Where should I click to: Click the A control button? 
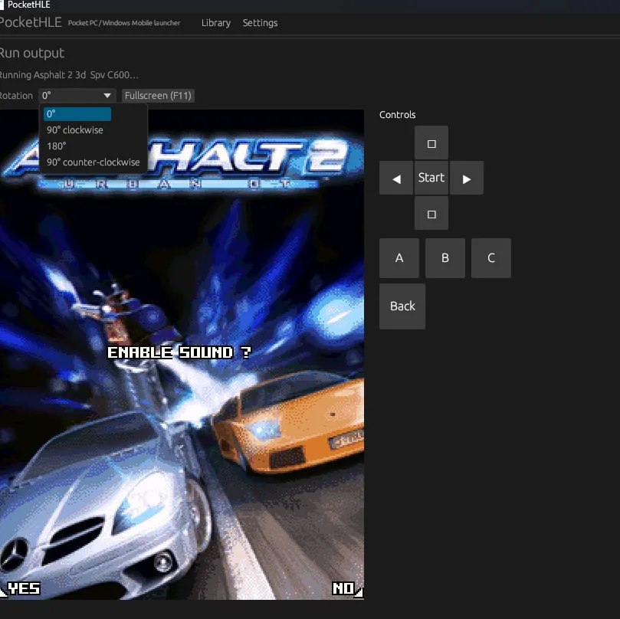point(399,257)
